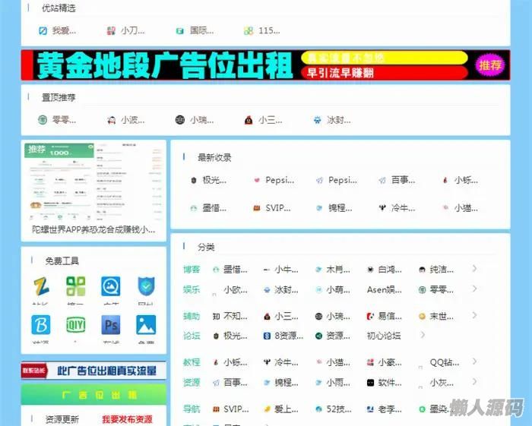Click the 此广告位出租真实流量 banner

[x=93, y=371]
